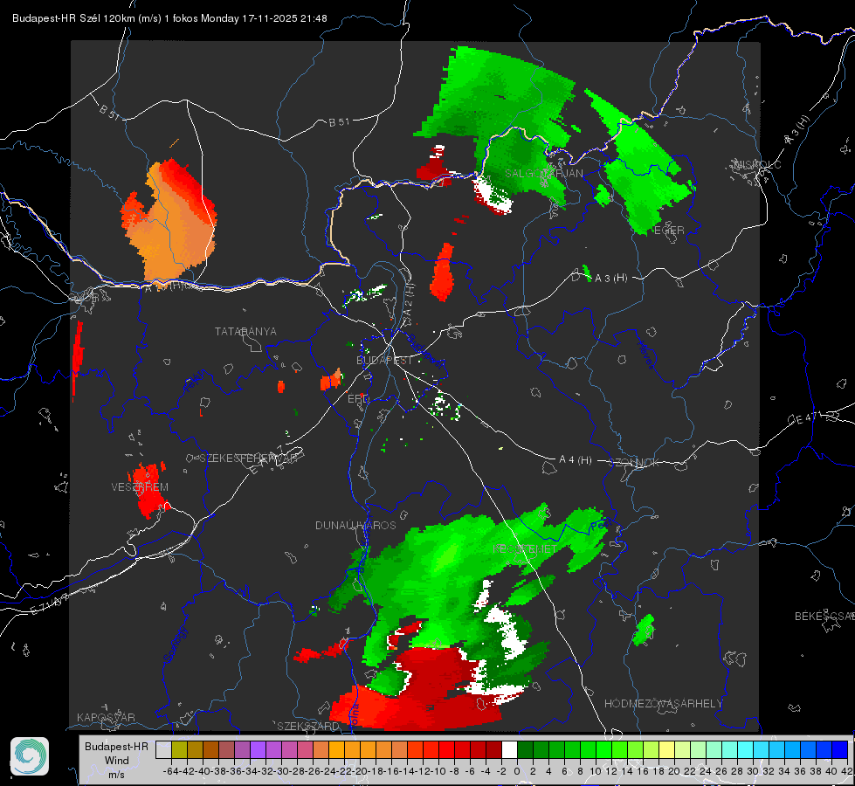Screen dimensions: 855x786
Task: Click the 42 value on the legend scale
Action: pyautogui.click(x=847, y=771)
